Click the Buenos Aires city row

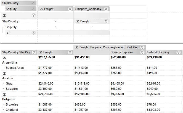[15, 68]
